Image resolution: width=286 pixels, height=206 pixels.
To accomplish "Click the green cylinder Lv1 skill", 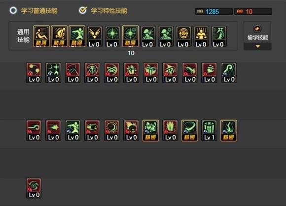I will click(x=209, y=130).
